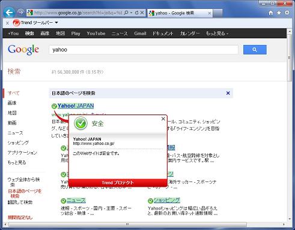Click the vertical scrollbar down arrow
295x230 pixels.
(290, 219)
